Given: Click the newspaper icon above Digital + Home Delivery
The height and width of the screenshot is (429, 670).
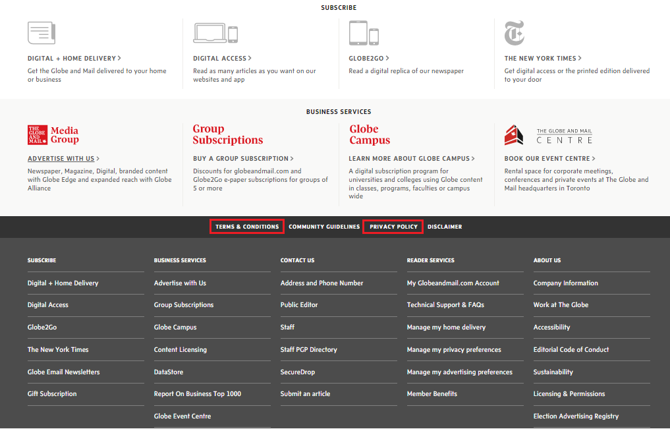Looking at the screenshot, I should coord(41,32).
